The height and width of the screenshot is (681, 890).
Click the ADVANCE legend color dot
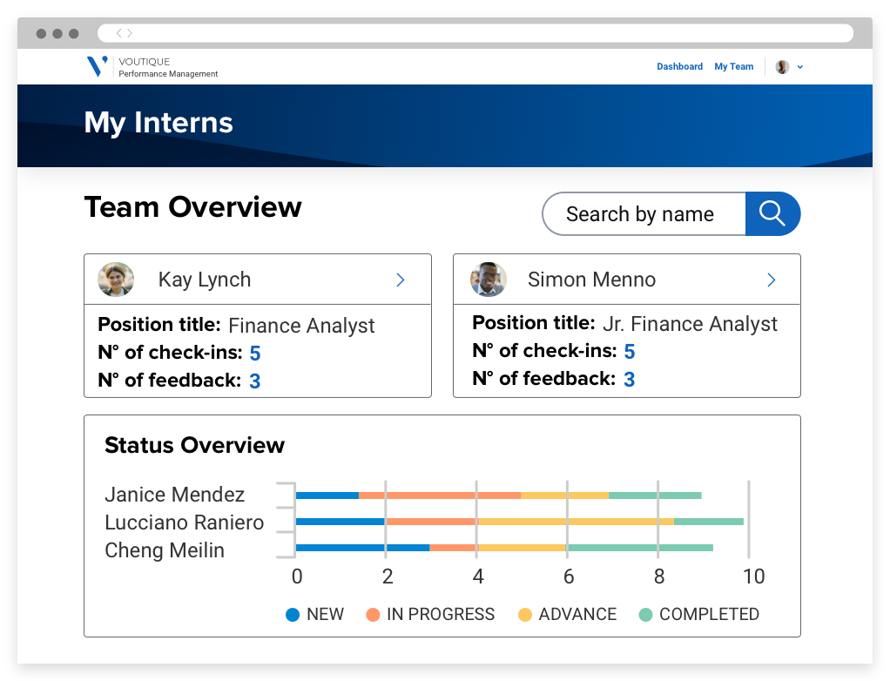click(524, 614)
